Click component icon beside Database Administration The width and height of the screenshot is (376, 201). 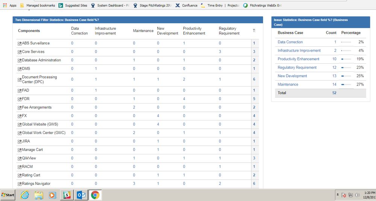(x=20, y=61)
